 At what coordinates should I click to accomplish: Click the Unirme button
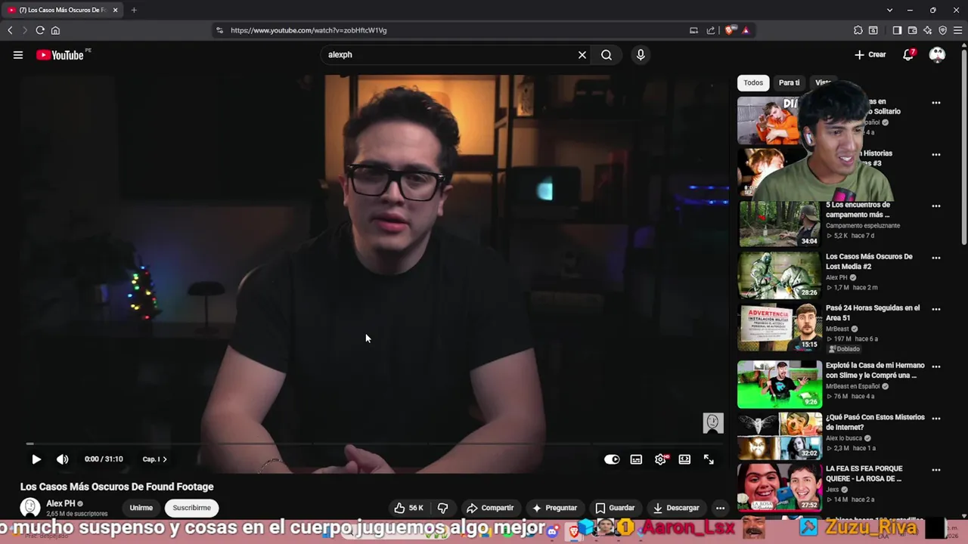tap(141, 508)
